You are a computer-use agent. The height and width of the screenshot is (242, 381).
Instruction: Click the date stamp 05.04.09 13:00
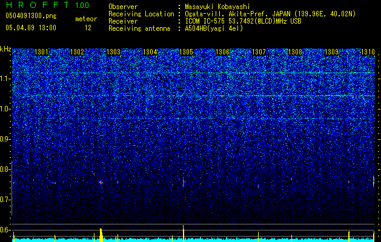[31, 28]
